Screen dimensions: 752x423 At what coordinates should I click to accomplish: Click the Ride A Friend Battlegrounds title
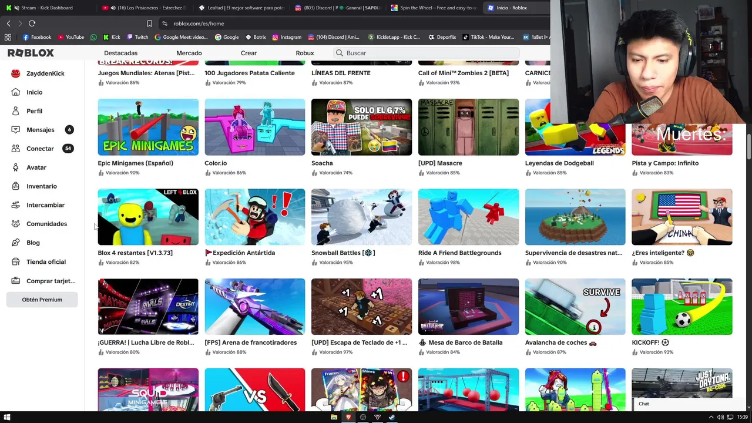459,253
